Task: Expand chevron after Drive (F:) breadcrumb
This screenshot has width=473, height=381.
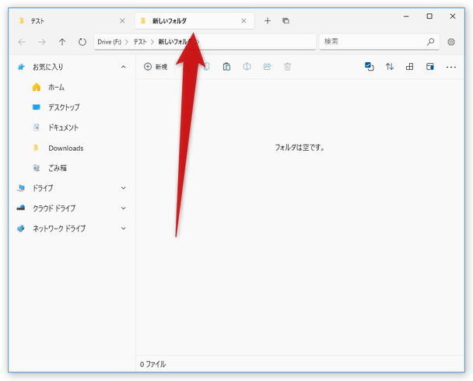Action: [x=127, y=42]
